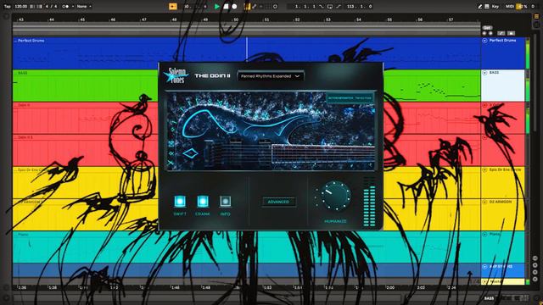Click bar 53 on the timeline ruler

pos(327,19)
